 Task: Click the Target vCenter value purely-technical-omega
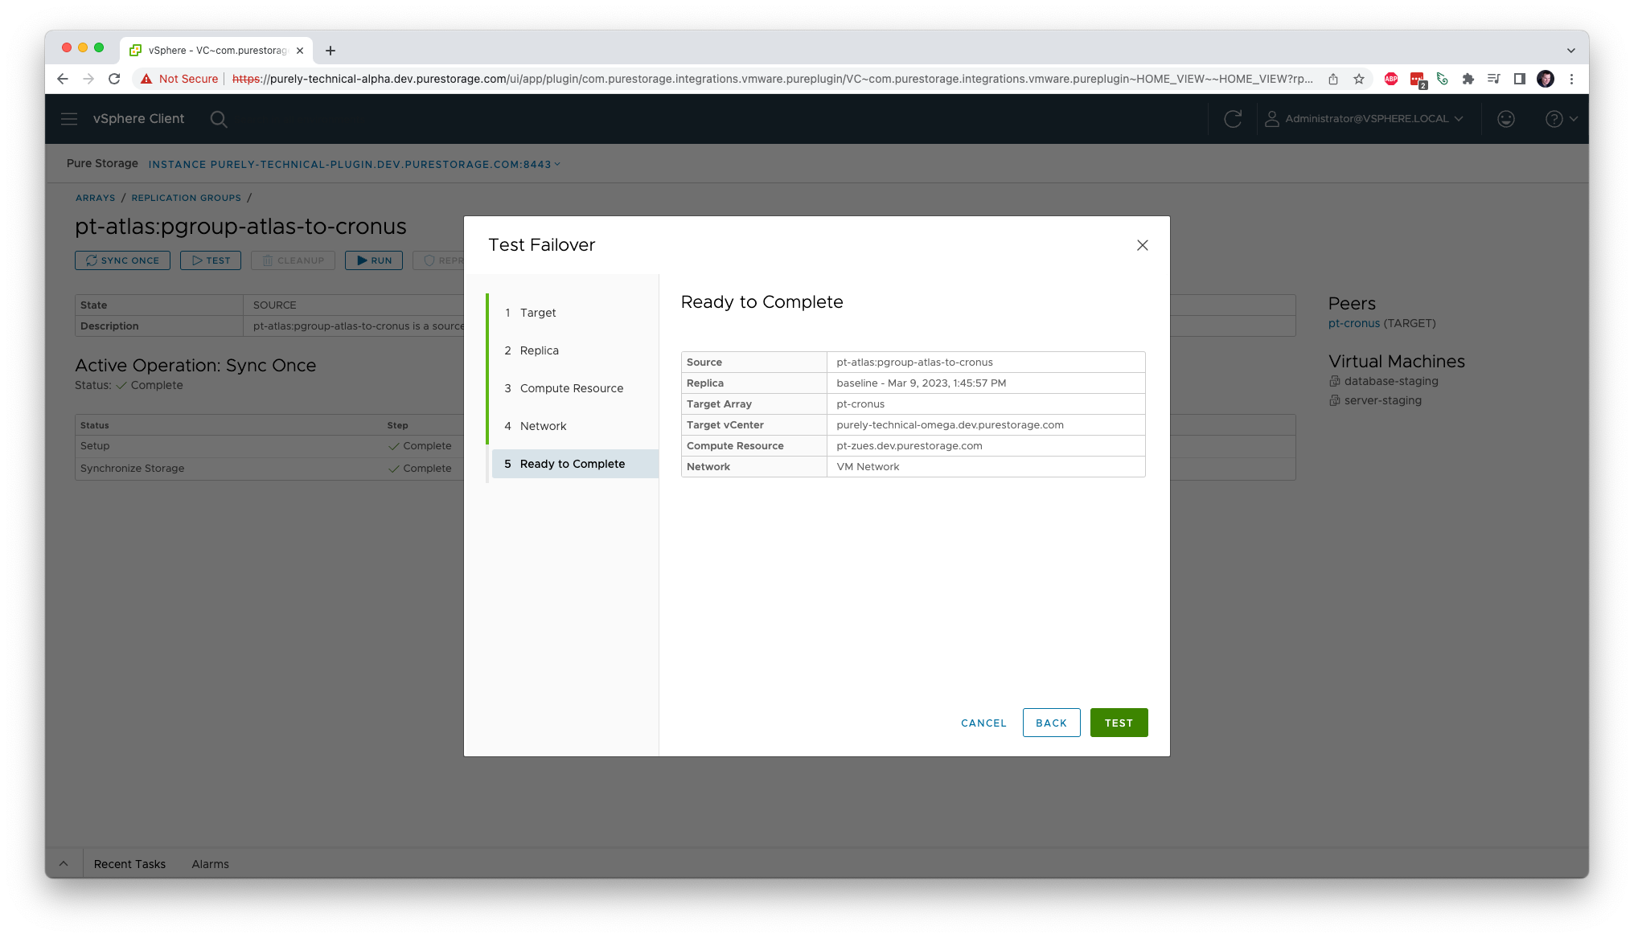(950, 425)
